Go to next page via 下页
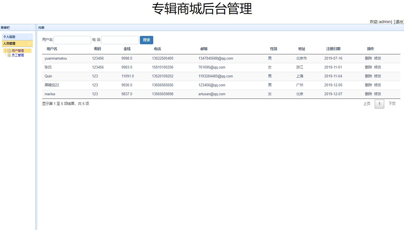Screen dimensions: 404x230 tap(392, 103)
